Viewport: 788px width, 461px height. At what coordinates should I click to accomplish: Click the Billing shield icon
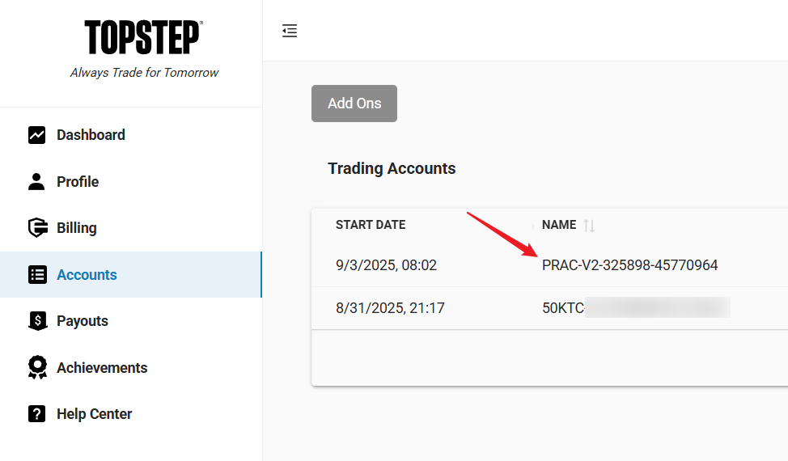tap(37, 228)
